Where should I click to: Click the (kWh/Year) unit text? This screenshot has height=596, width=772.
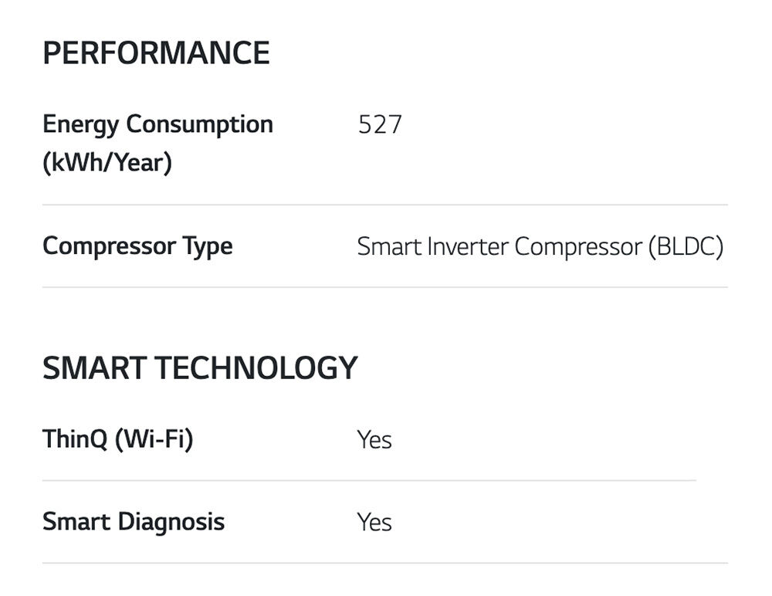tap(107, 163)
